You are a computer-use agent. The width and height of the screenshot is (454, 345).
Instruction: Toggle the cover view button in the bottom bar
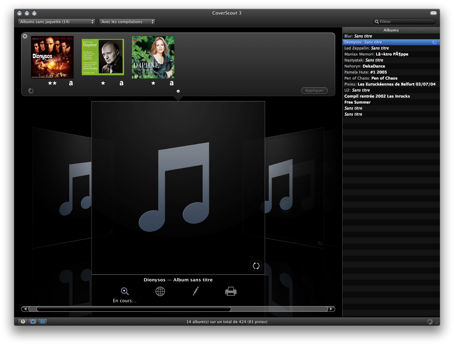pos(33,321)
